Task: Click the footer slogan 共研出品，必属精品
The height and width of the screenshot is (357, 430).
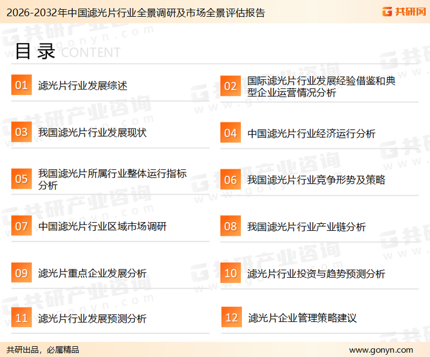Action: (43, 350)
